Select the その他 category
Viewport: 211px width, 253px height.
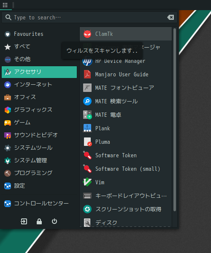[x=39, y=59]
